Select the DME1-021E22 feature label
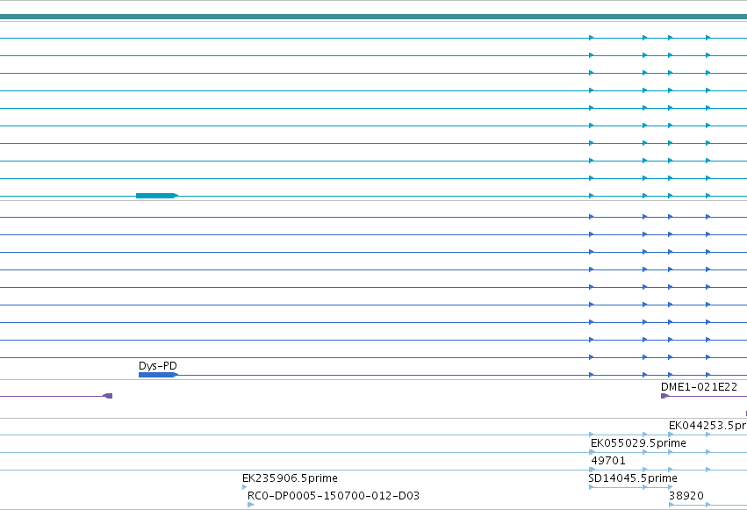Viewport: 747px width, 510px height. click(699, 386)
